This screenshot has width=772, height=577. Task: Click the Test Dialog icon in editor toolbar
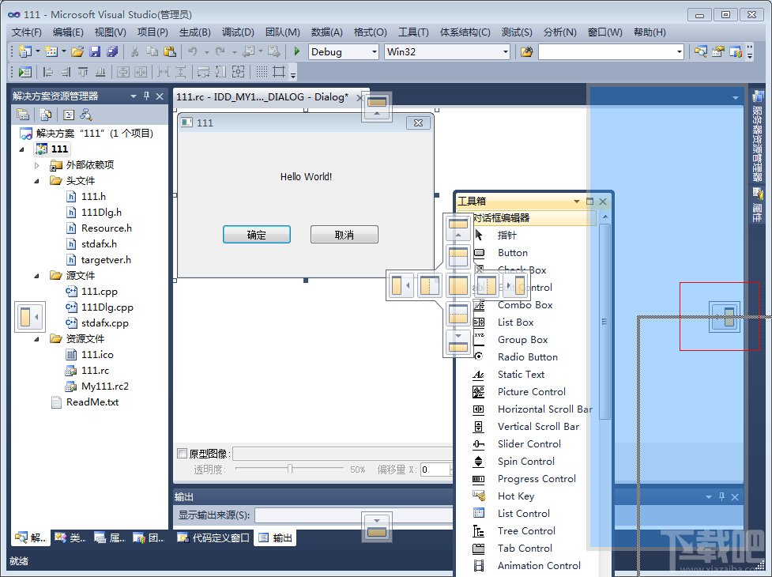pyautogui.click(x=24, y=72)
